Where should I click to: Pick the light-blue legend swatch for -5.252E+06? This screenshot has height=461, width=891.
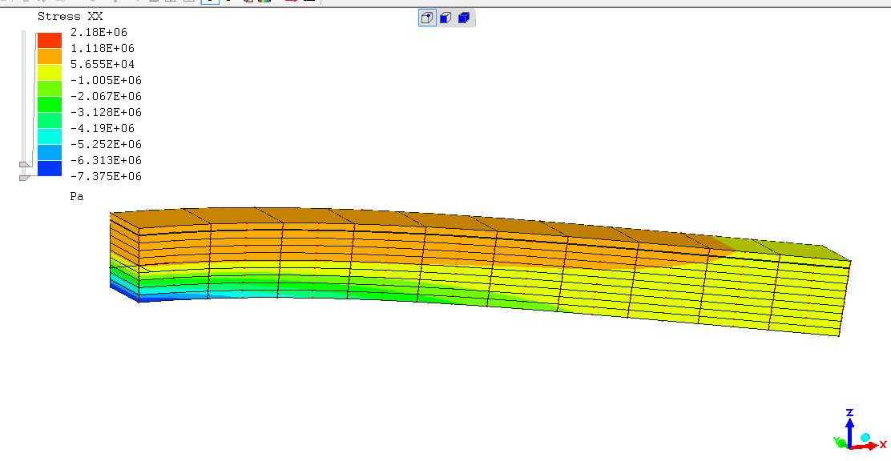[50, 151]
